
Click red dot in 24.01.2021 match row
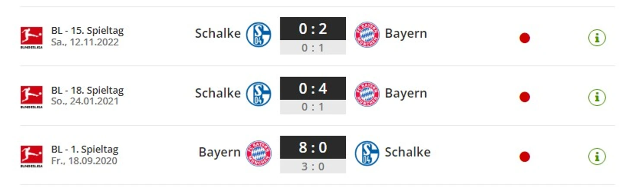coord(524,97)
